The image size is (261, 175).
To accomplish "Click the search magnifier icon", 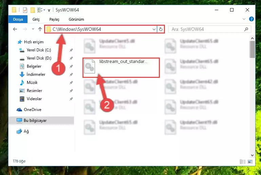I will point(246,29).
